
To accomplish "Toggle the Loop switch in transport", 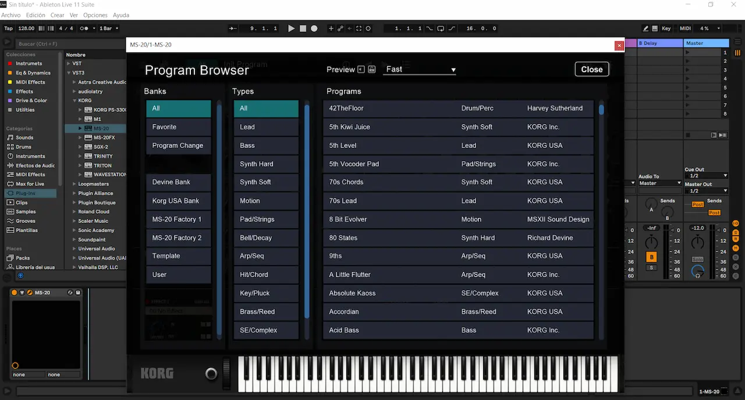I will pyautogui.click(x=441, y=28).
